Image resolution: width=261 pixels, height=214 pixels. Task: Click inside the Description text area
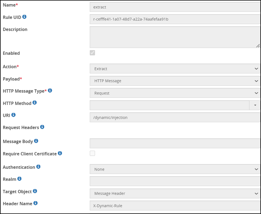pos(175,37)
